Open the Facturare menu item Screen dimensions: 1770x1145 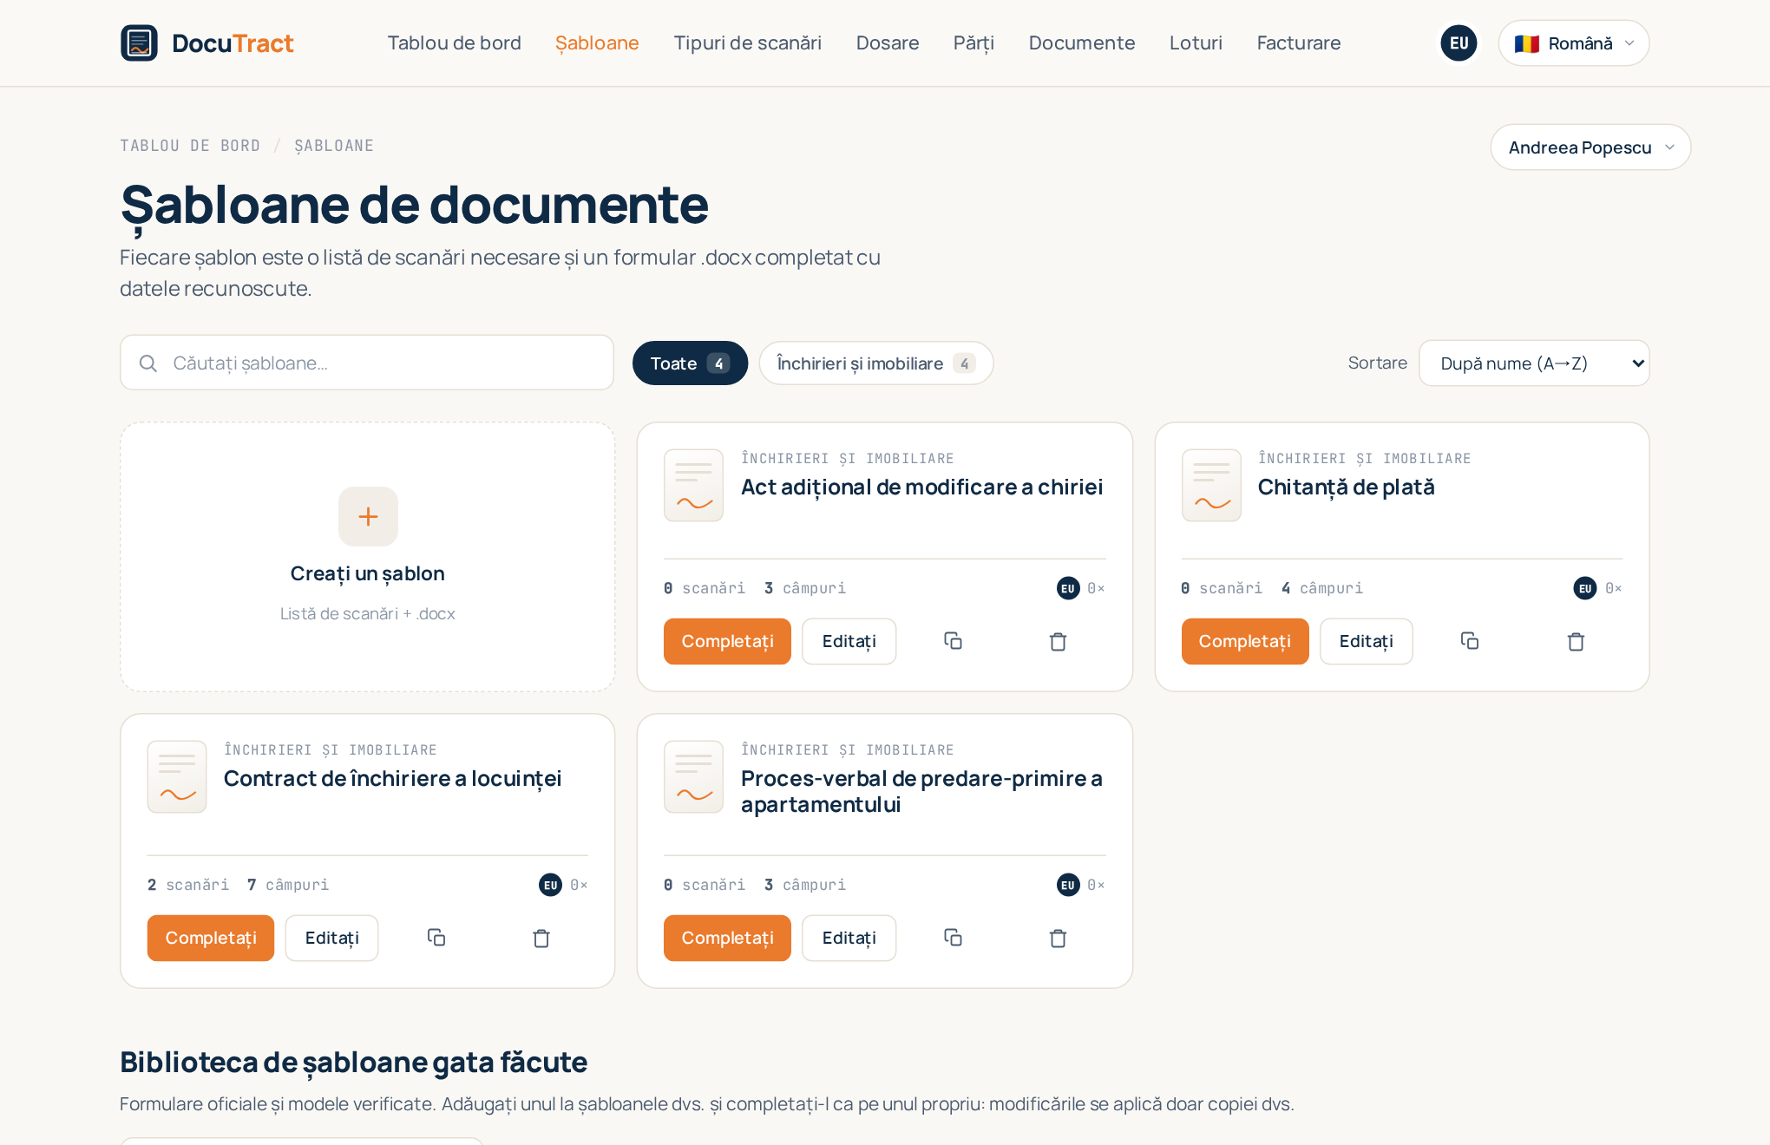[1298, 43]
